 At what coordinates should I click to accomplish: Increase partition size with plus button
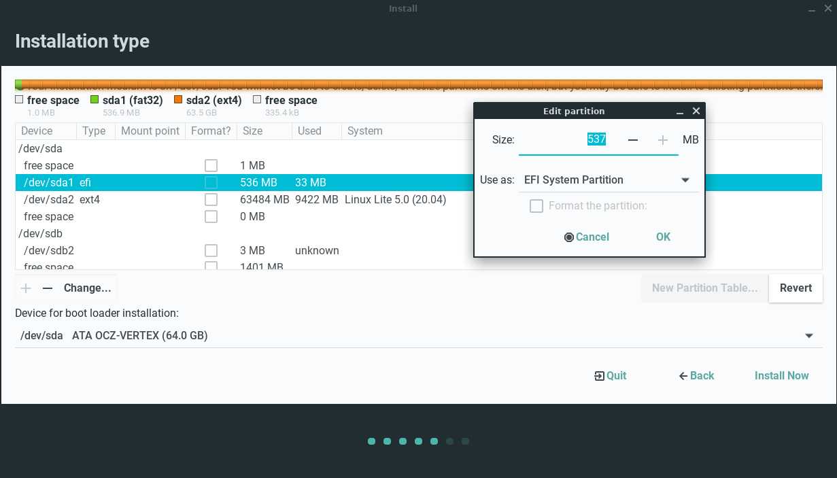tap(663, 140)
